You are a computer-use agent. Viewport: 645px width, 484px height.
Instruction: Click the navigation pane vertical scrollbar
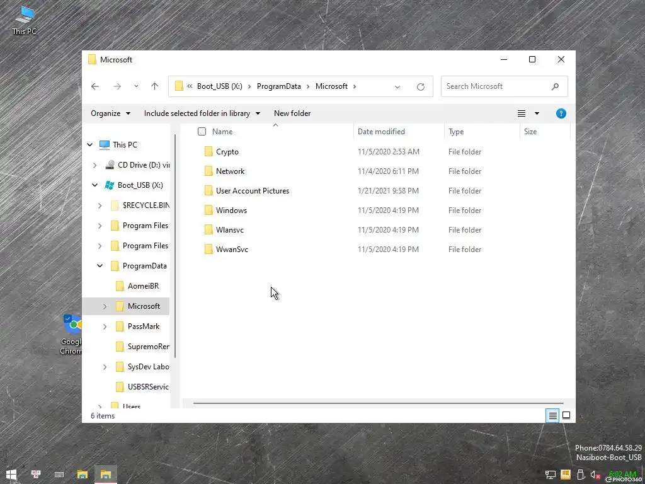coord(176,246)
